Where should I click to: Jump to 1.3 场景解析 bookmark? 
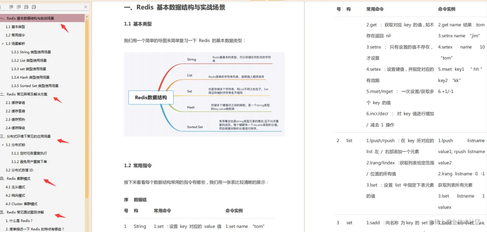15,43
